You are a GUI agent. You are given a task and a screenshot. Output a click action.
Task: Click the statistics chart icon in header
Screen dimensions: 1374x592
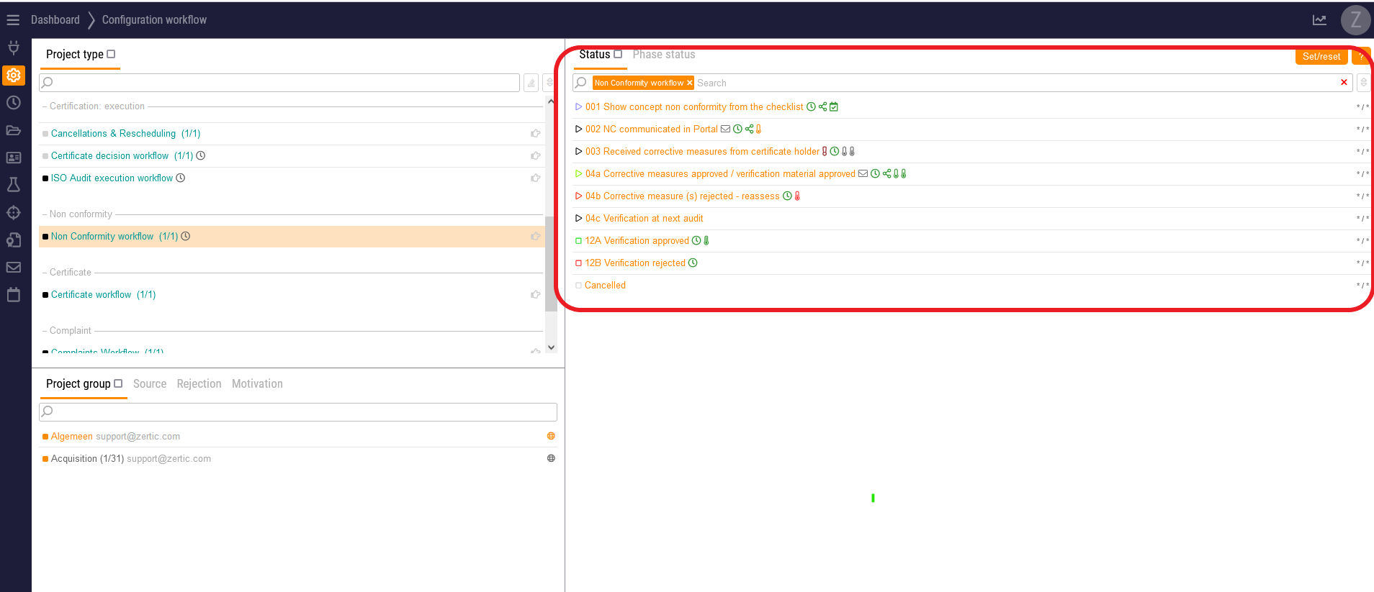coord(1319,20)
